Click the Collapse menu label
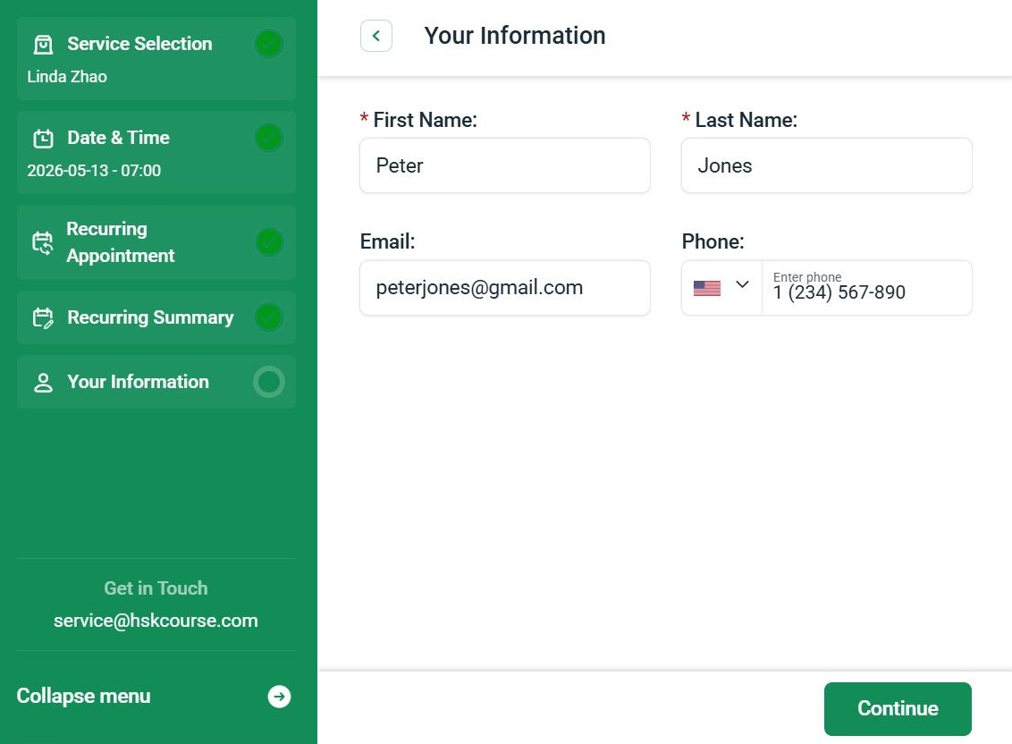 [83, 697]
